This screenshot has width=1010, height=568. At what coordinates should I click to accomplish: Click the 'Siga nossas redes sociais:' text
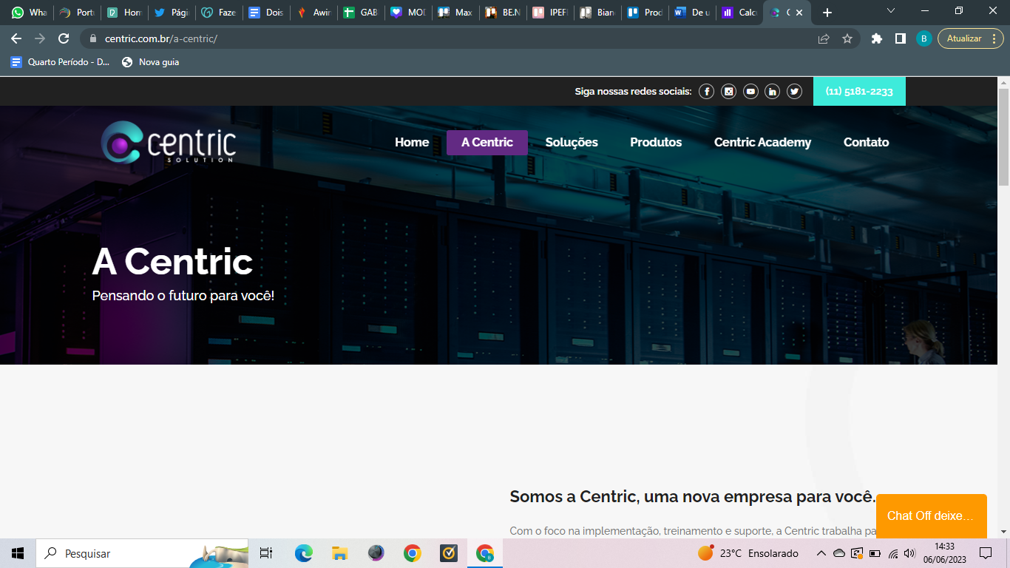click(x=633, y=92)
